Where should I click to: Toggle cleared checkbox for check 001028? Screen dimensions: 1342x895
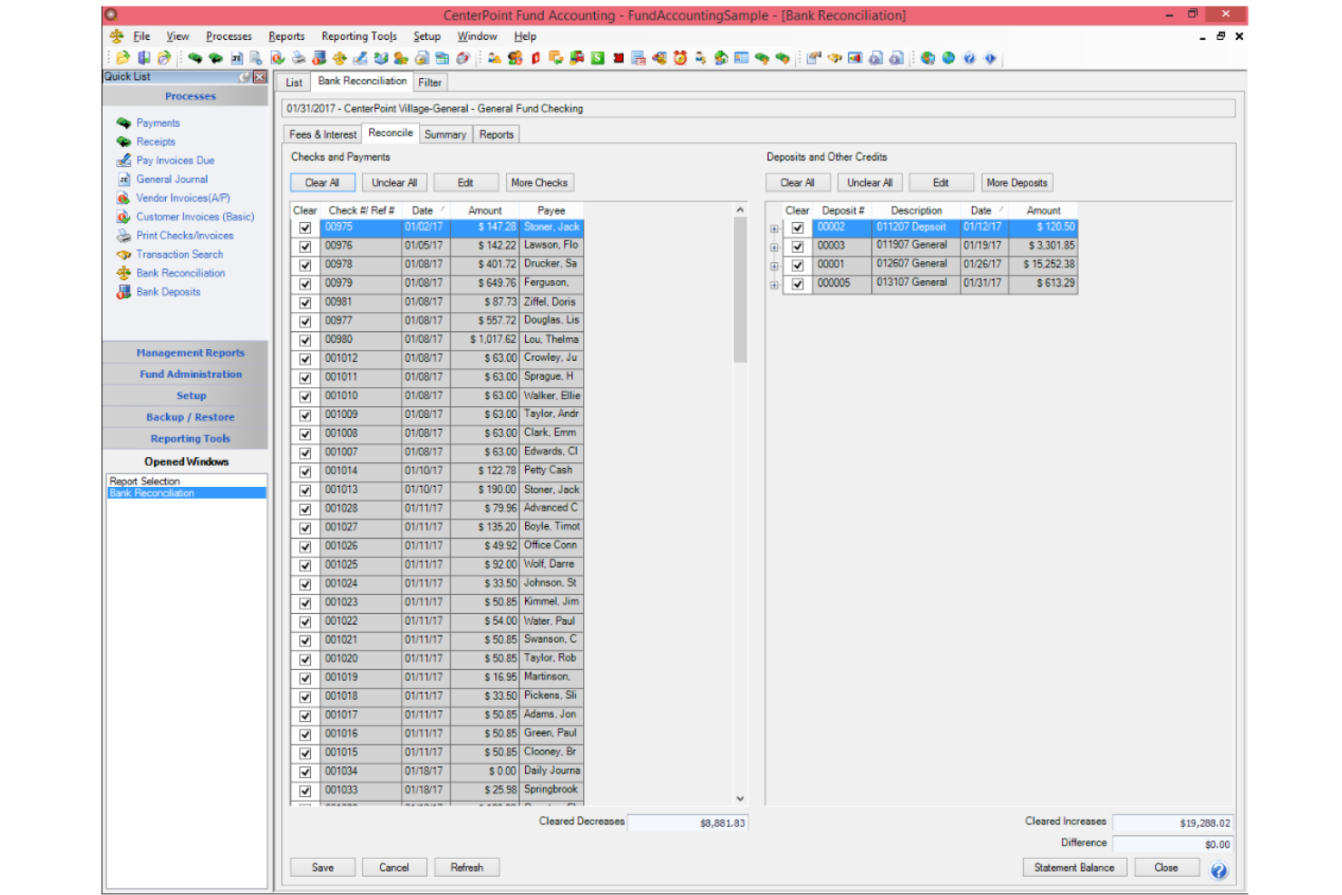tap(306, 509)
